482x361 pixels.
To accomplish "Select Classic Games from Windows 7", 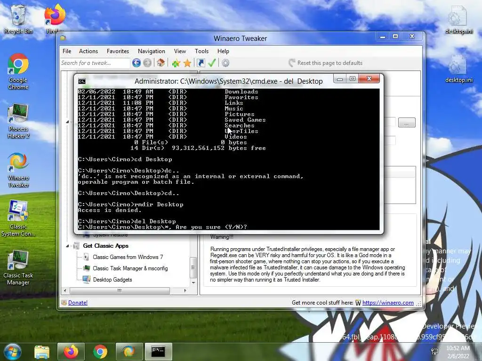I will (x=128, y=257).
